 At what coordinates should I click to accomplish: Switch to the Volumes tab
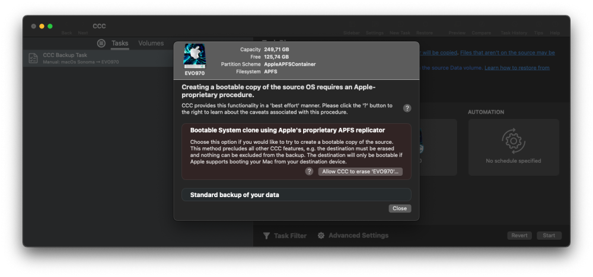[151, 43]
